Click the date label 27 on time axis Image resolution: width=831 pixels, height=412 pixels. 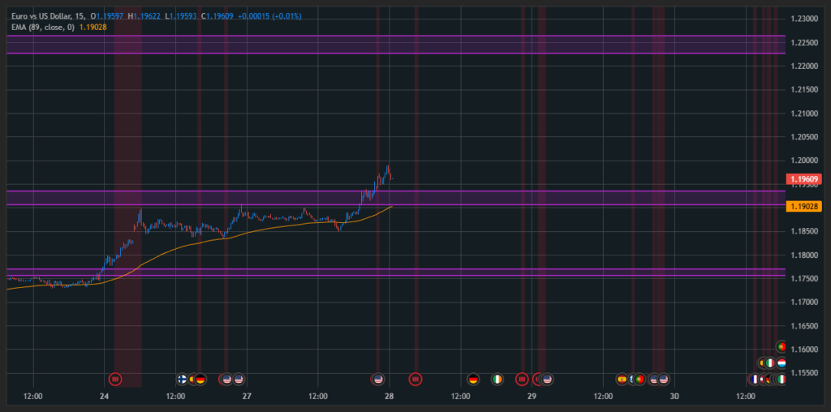click(247, 396)
